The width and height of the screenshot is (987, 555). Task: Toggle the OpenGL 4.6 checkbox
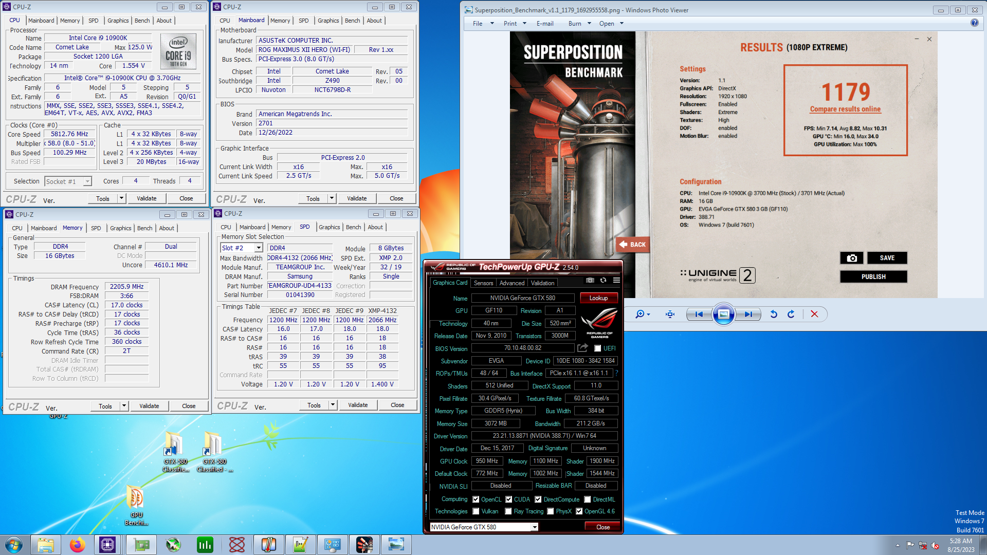(579, 511)
